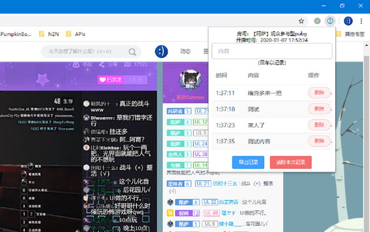Open the APIs bookmarks folder
This screenshot has width=370, height=232.
[75, 34]
